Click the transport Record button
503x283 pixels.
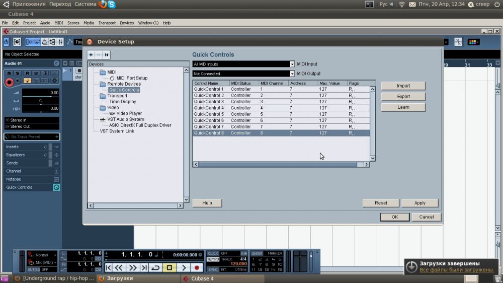pyautogui.click(x=197, y=267)
